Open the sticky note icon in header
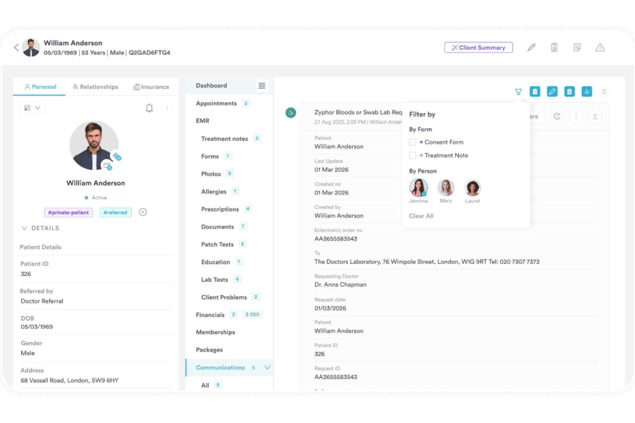Screen dimensions: 635x423 click(577, 48)
